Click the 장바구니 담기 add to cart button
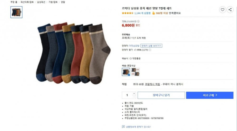Screen dimensions: 237x131 click(x=161, y=95)
